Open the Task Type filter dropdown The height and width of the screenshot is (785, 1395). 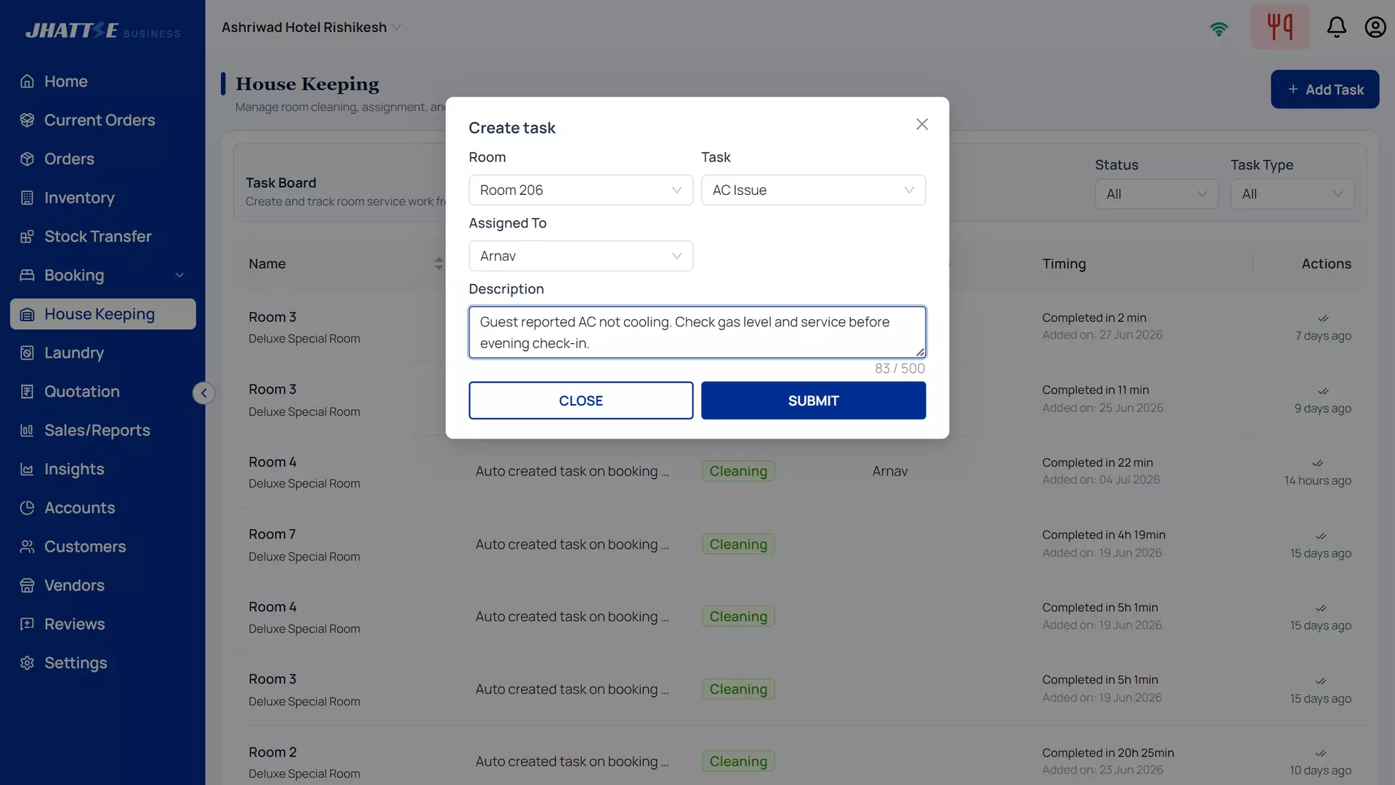pyautogui.click(x=1292, y=194)
